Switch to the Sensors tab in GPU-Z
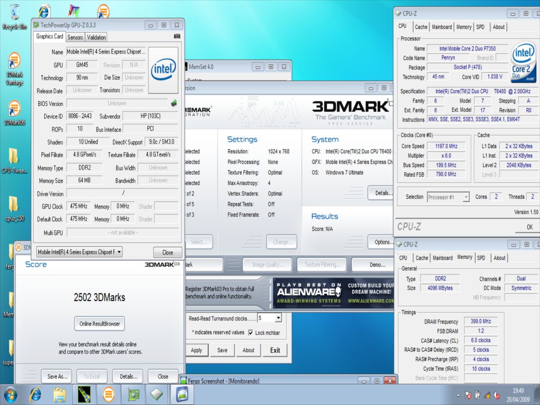This screenshot has width=540, height=405. (x=75, y=37)
